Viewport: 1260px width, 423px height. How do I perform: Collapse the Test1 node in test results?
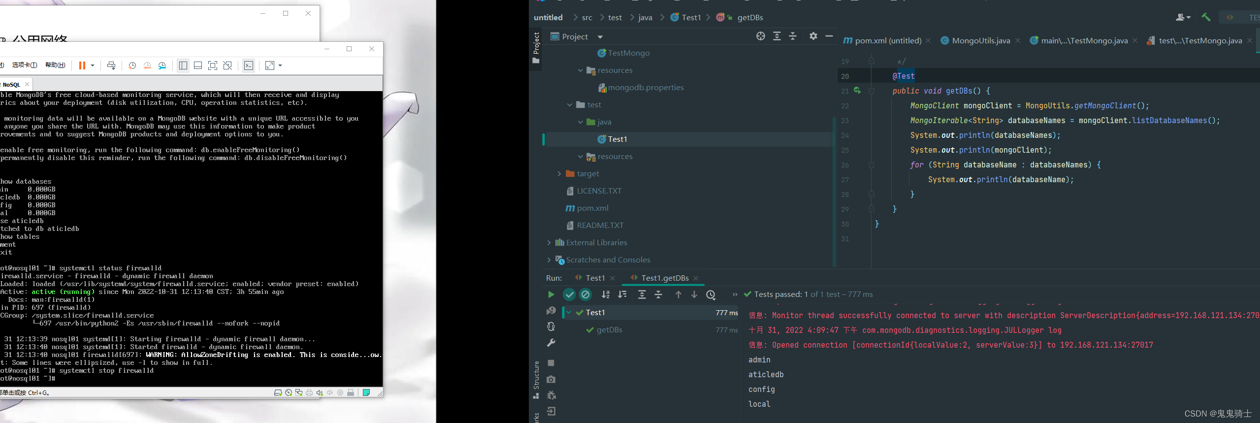[569, 313]
